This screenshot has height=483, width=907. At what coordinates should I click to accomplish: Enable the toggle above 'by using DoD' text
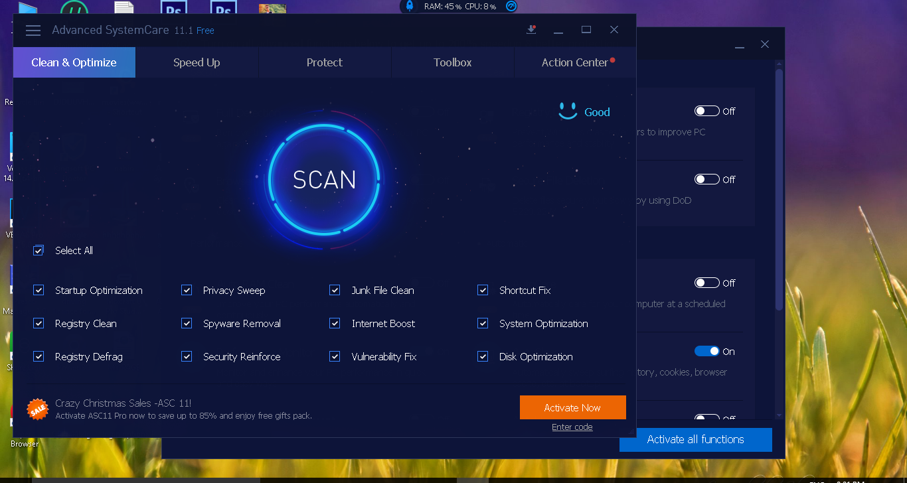(707, 179)
